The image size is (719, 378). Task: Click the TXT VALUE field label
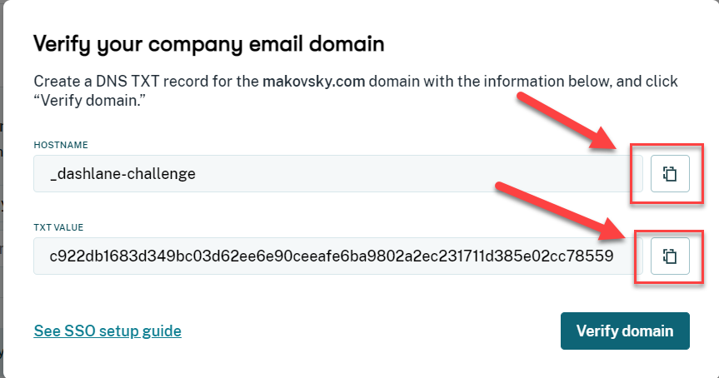[58, 227]
